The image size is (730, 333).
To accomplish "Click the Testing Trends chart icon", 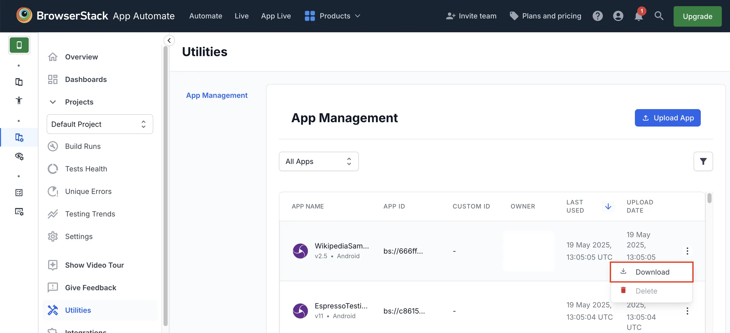I will 53,214.
